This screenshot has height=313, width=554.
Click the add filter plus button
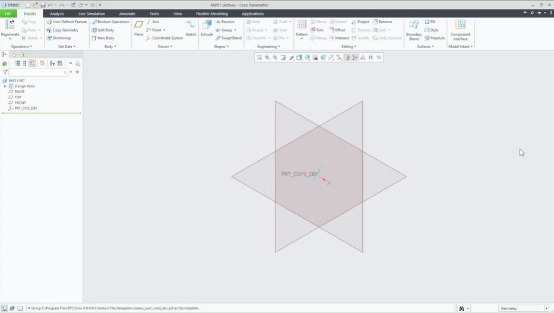coord(77,72)
